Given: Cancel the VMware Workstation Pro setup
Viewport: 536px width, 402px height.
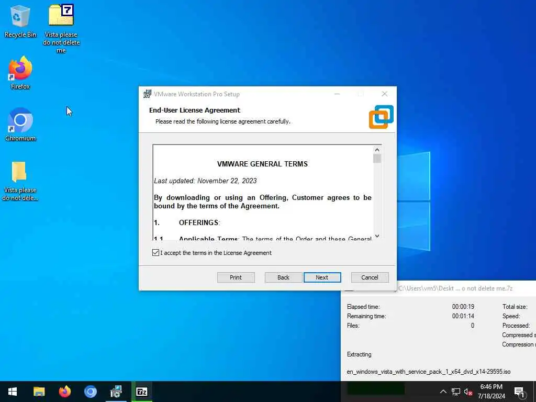Looking at the screenshot, I should 370,277.
